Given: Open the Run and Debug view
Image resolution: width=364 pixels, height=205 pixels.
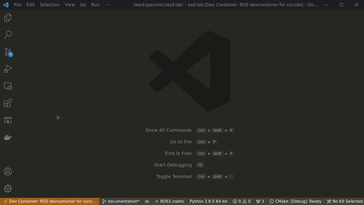Looking at the screenshot, I should tap(8, 69).
